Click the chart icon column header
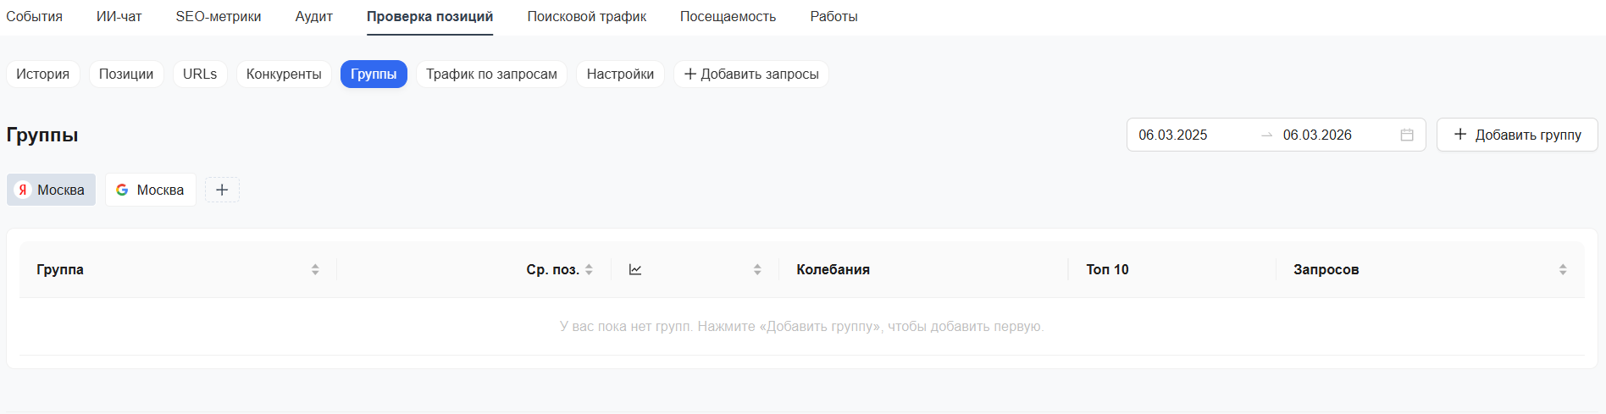This screenshot has height=414, width=1606. [635, 270]
